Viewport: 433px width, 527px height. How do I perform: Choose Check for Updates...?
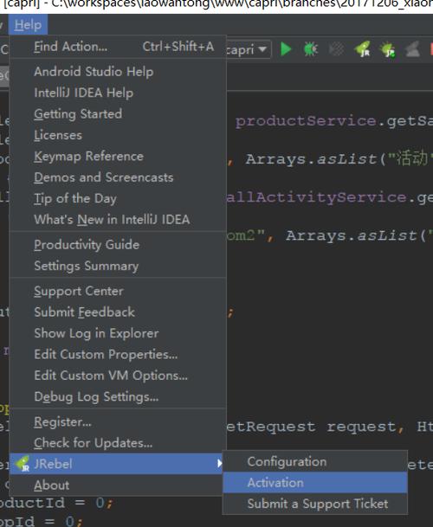tap(118, 443)
